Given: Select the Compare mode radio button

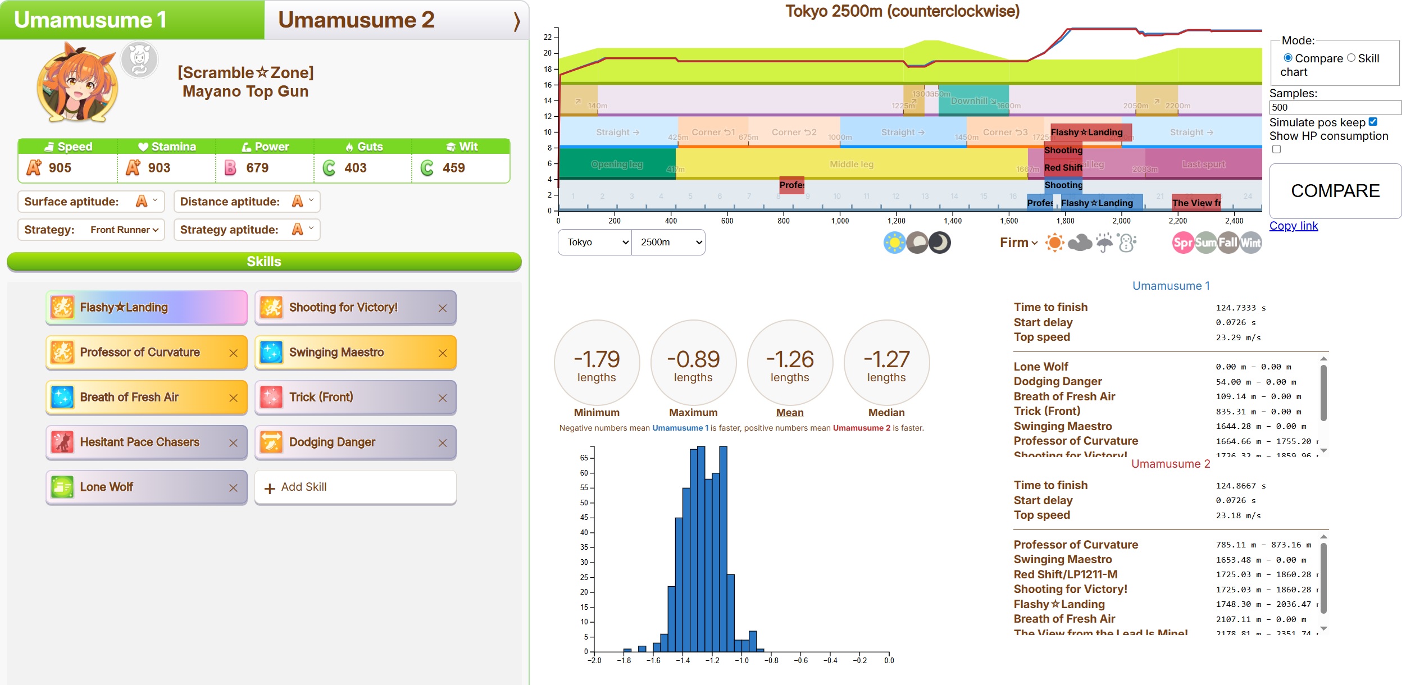Looking at the screenshot, I should point(1288,58).
